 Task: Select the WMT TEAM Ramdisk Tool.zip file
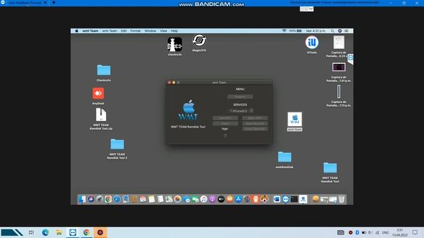tap(101, 114)
